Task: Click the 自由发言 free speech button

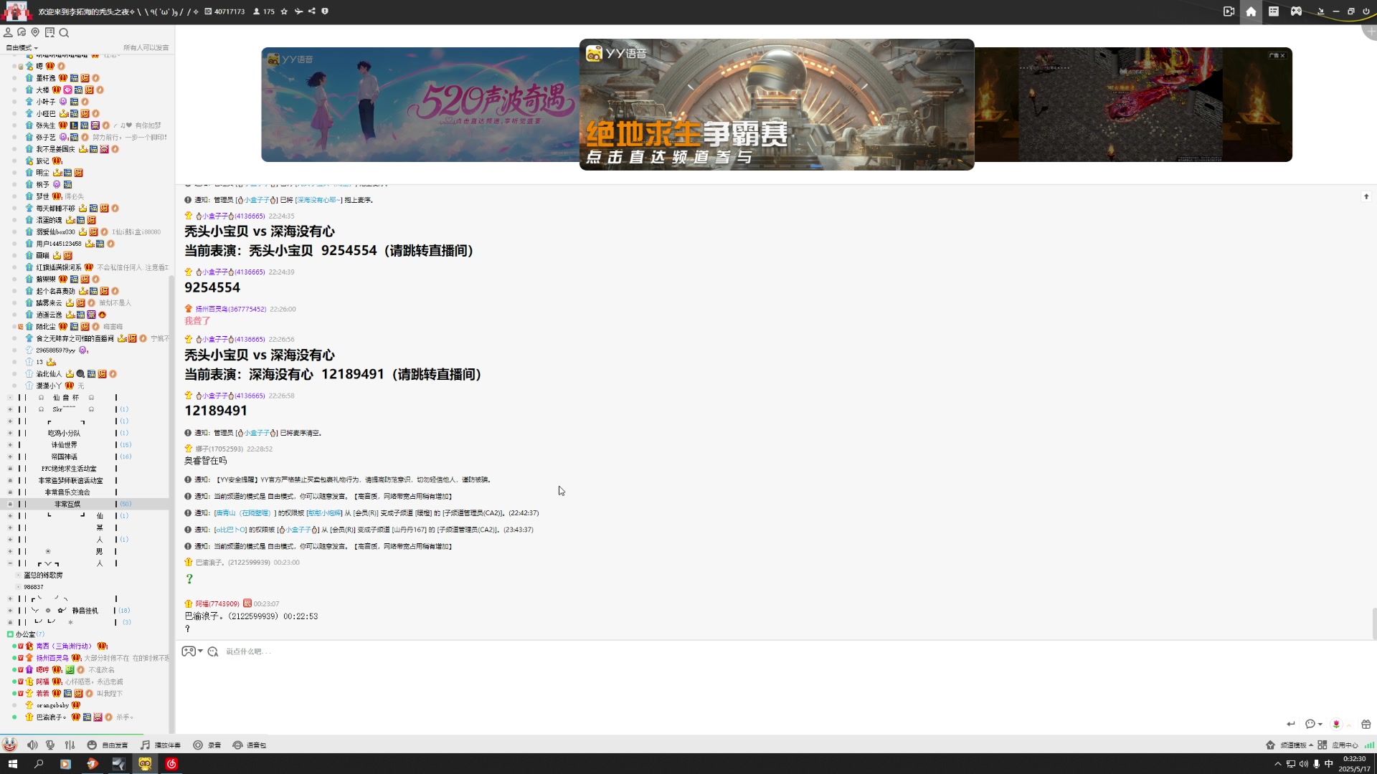Action: pos(108,745)
